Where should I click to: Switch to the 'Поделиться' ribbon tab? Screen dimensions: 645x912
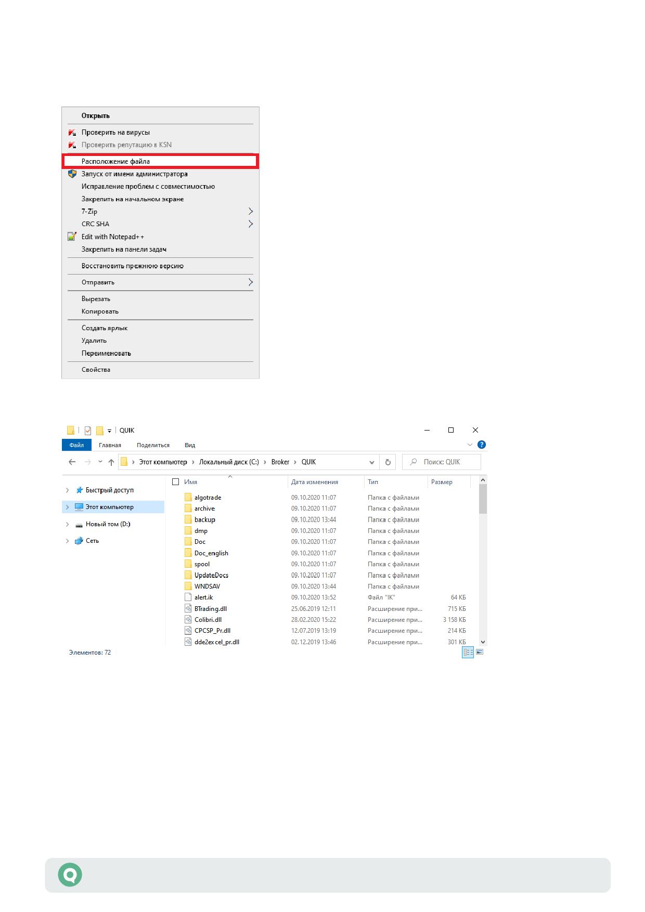coord(153,445)
